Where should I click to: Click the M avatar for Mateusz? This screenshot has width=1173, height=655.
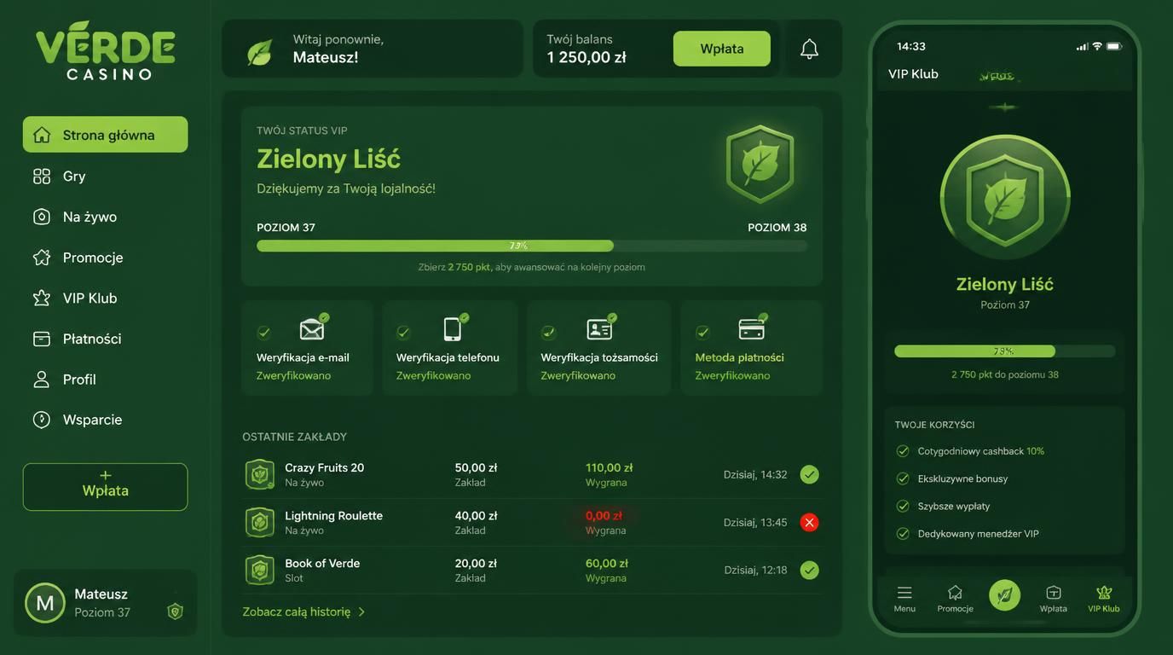(x=45, y=603)
